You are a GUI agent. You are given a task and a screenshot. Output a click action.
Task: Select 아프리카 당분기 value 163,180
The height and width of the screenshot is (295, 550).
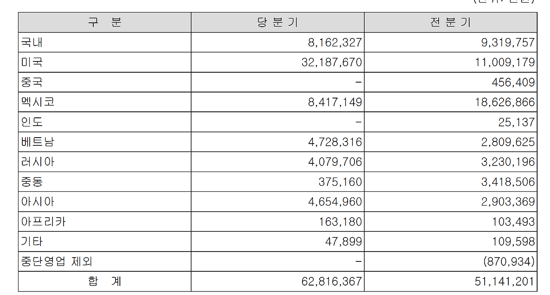(x=341, y=222)
